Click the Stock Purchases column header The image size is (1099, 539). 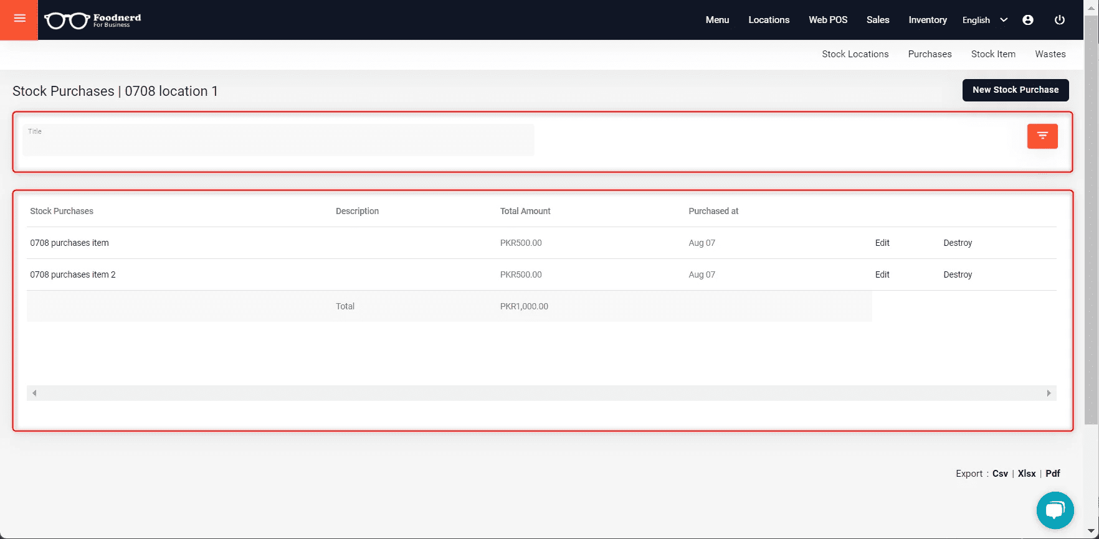point(62,211)
